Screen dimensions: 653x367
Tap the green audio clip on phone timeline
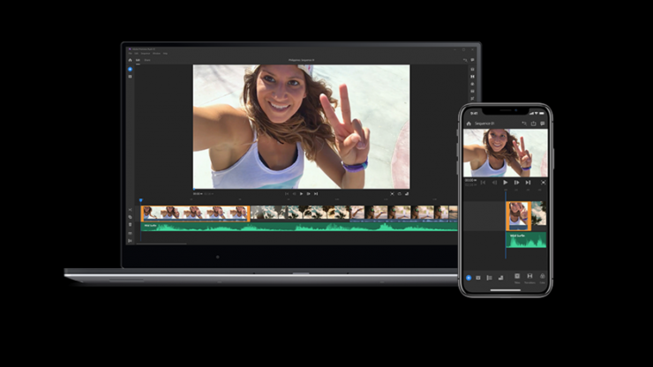[526, 239]
